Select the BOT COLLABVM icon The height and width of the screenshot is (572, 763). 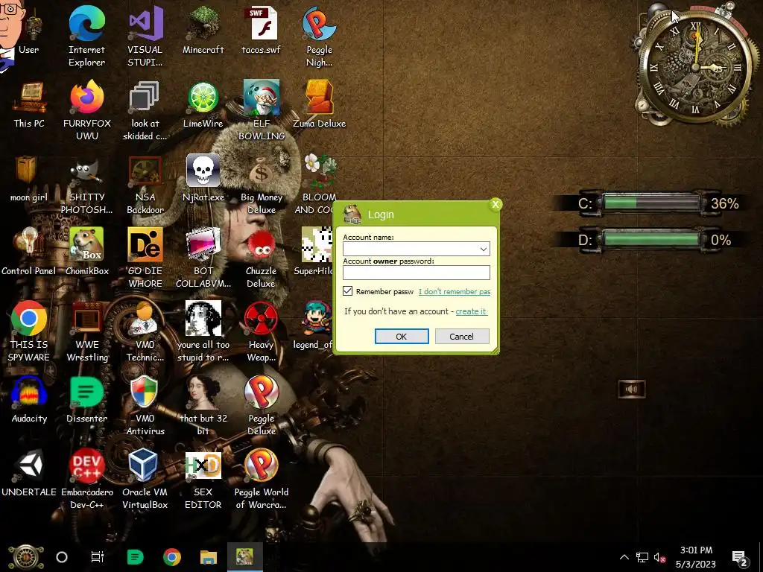tap(203, 257)
